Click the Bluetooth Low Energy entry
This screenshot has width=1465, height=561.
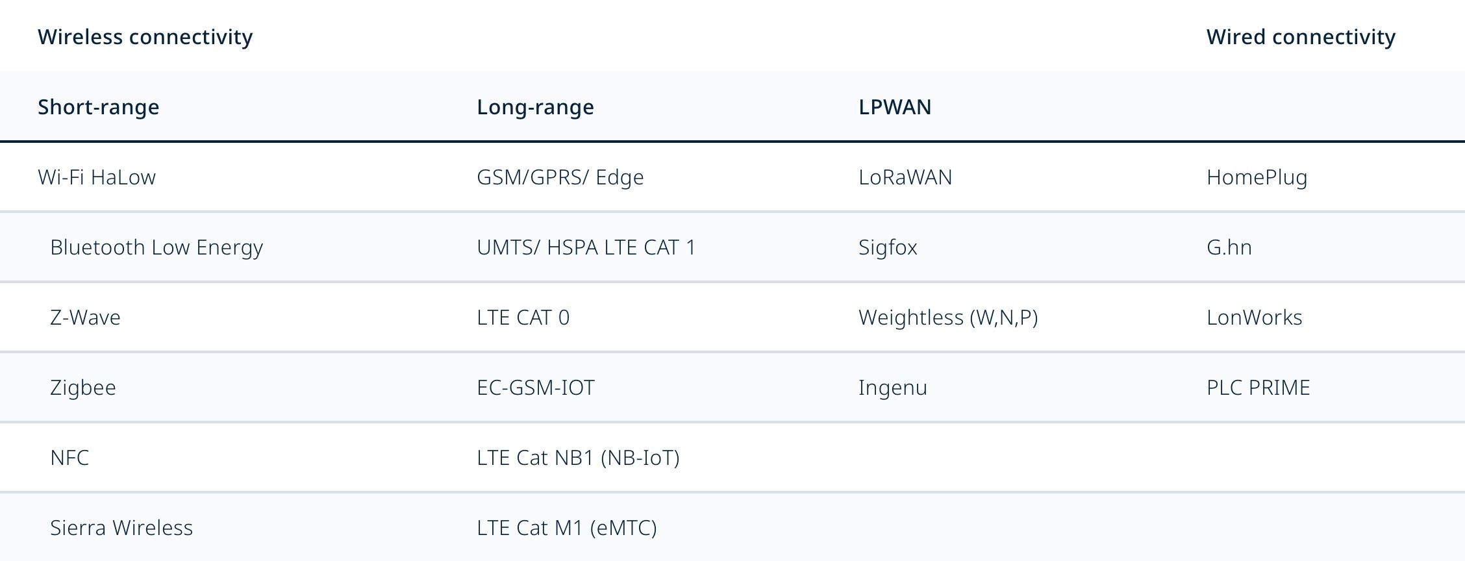pos(157,247)
